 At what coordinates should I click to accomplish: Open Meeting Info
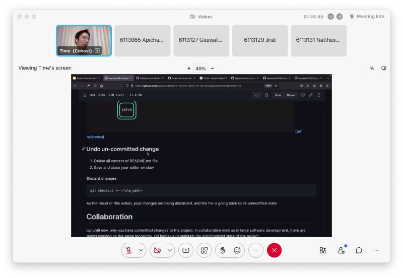[x=367, y=17]
